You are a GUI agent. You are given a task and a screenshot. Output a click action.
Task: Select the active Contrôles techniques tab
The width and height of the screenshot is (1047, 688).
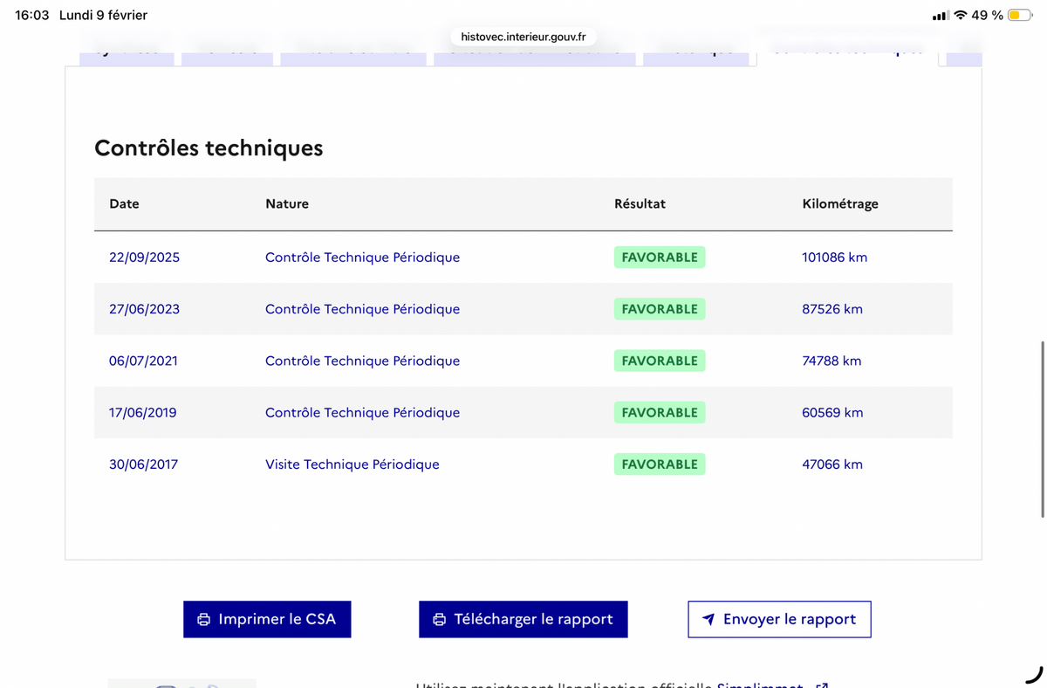coord(847,52)
